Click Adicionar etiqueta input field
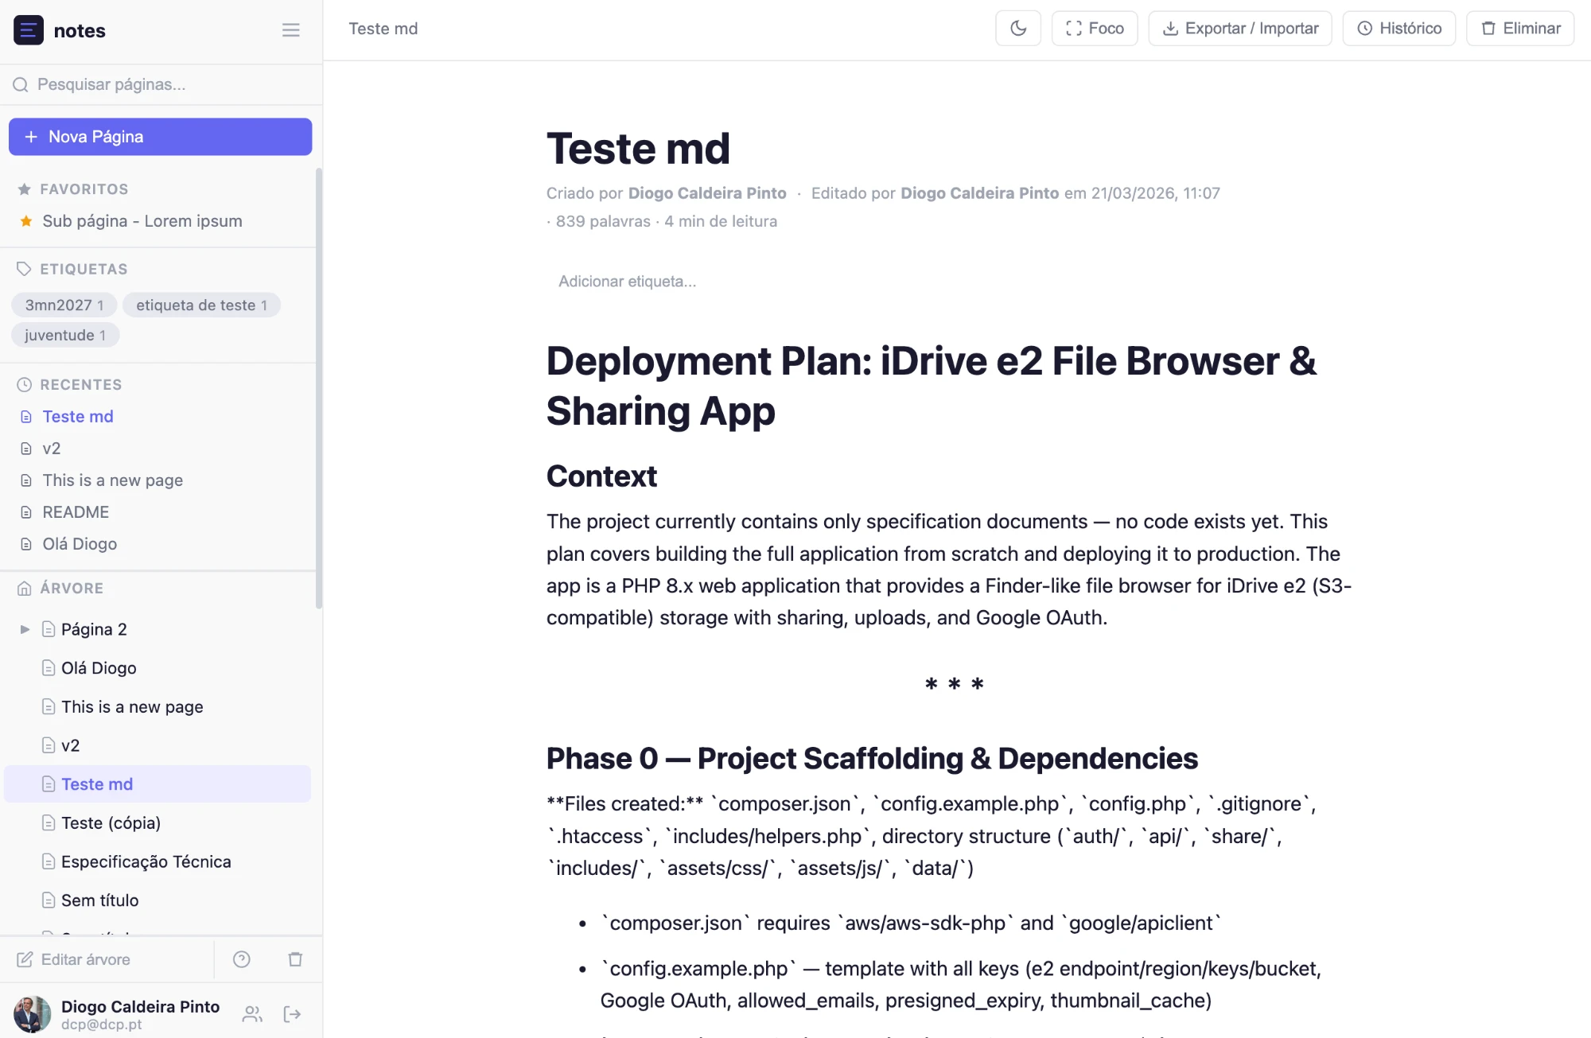Screen dimensions: 1591x1038 click(627, 282)
